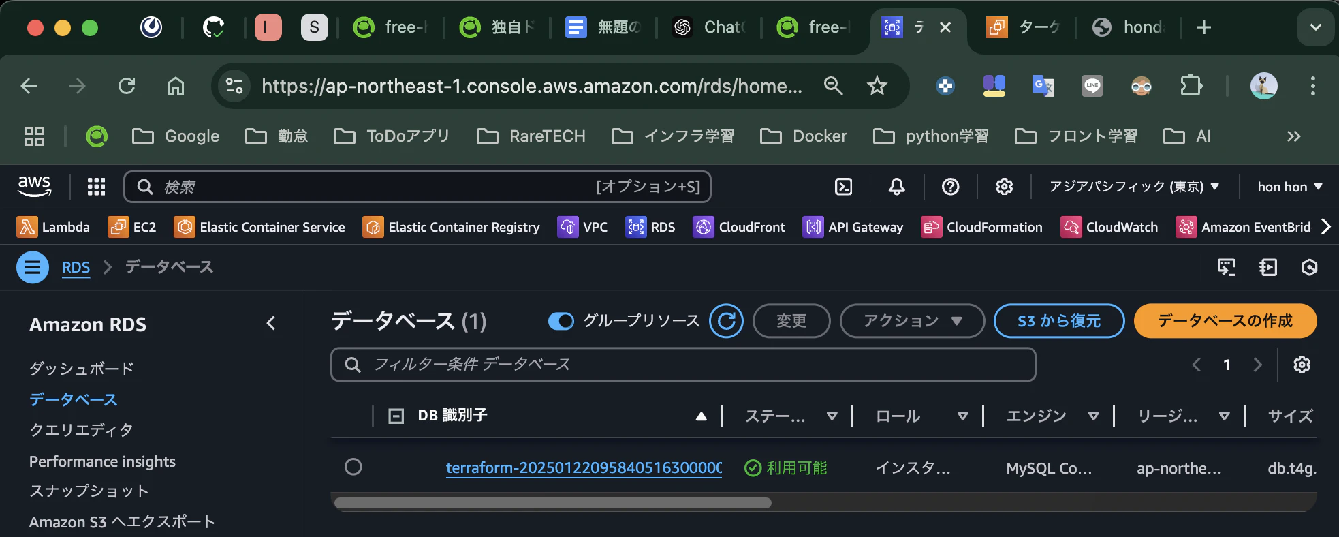
Task: Click the horizontal table scrollbar
Action: click(x=552, y=503)
